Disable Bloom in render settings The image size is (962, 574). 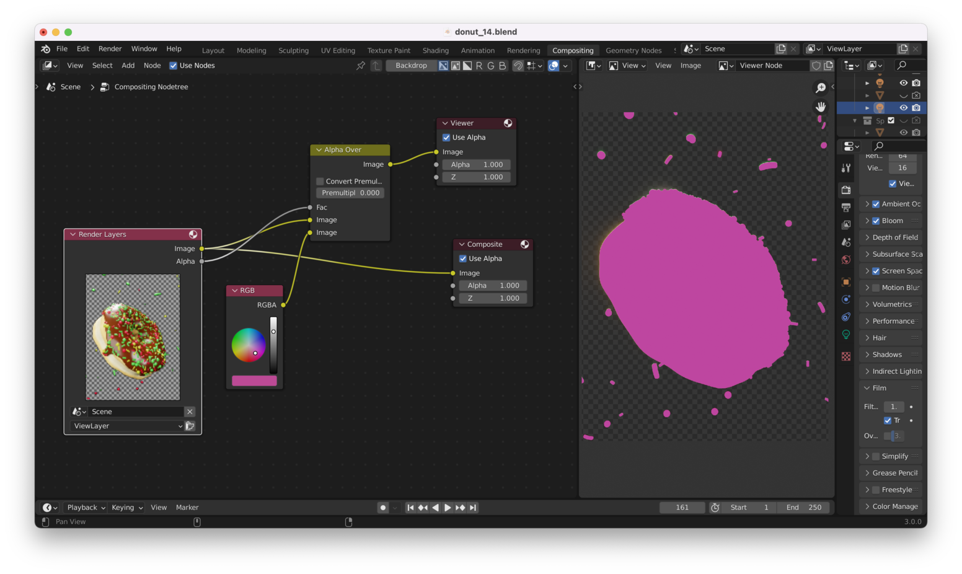coord(876,221)
